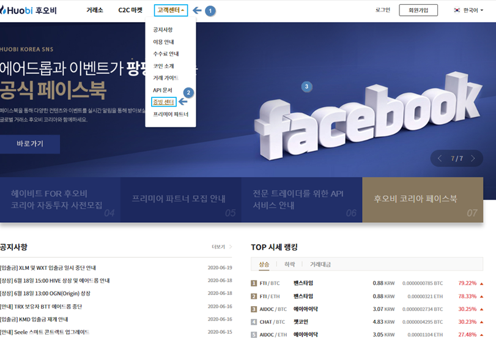Select banner tab 04 헤이비트 FOR 후오비
The image size is (496, 344).
pyautogui.click(x=60, y=200)
